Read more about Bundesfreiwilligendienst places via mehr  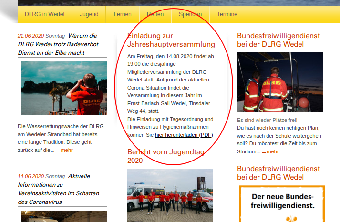point(270,152)
